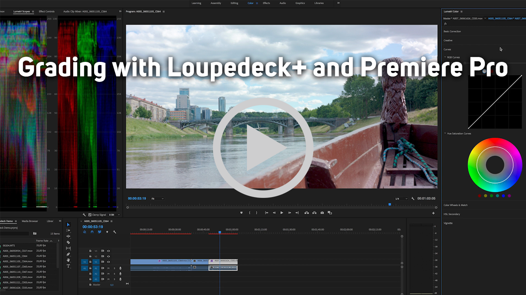Show hidden Project panel tabs chevron
Screen dimensions: 526x295
(60, 221)
